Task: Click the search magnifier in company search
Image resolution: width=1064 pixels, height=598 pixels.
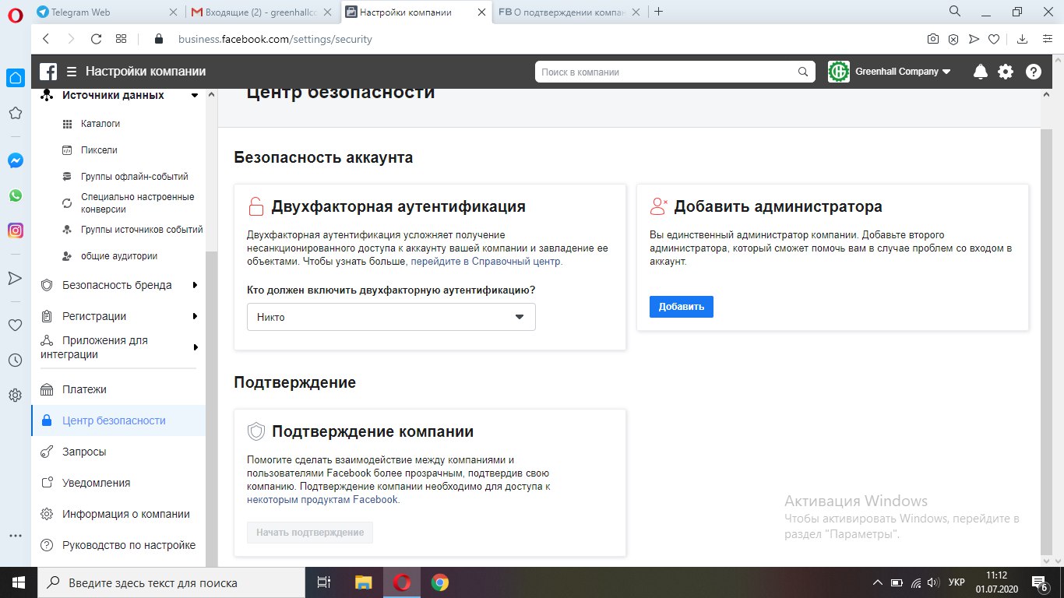Action: point(803,72)
